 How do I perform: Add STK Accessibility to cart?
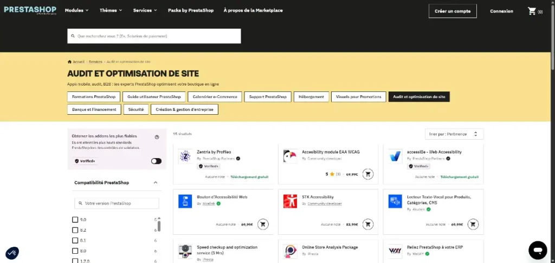point(368,224)
